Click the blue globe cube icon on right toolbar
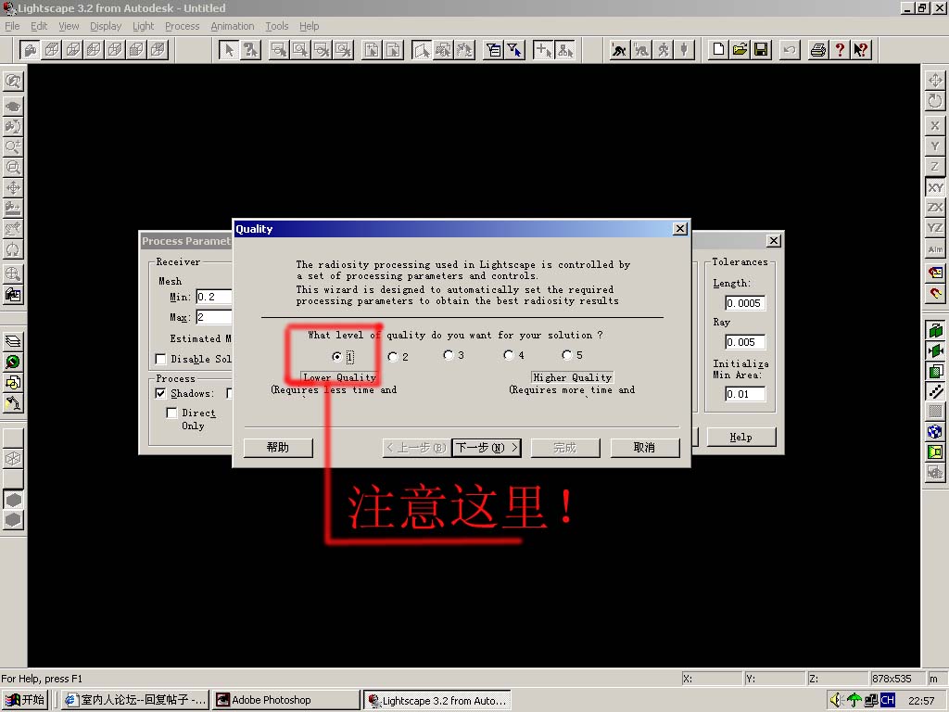Image resolution: width=949 pixels, height=712 pixels. coord(935,432)
